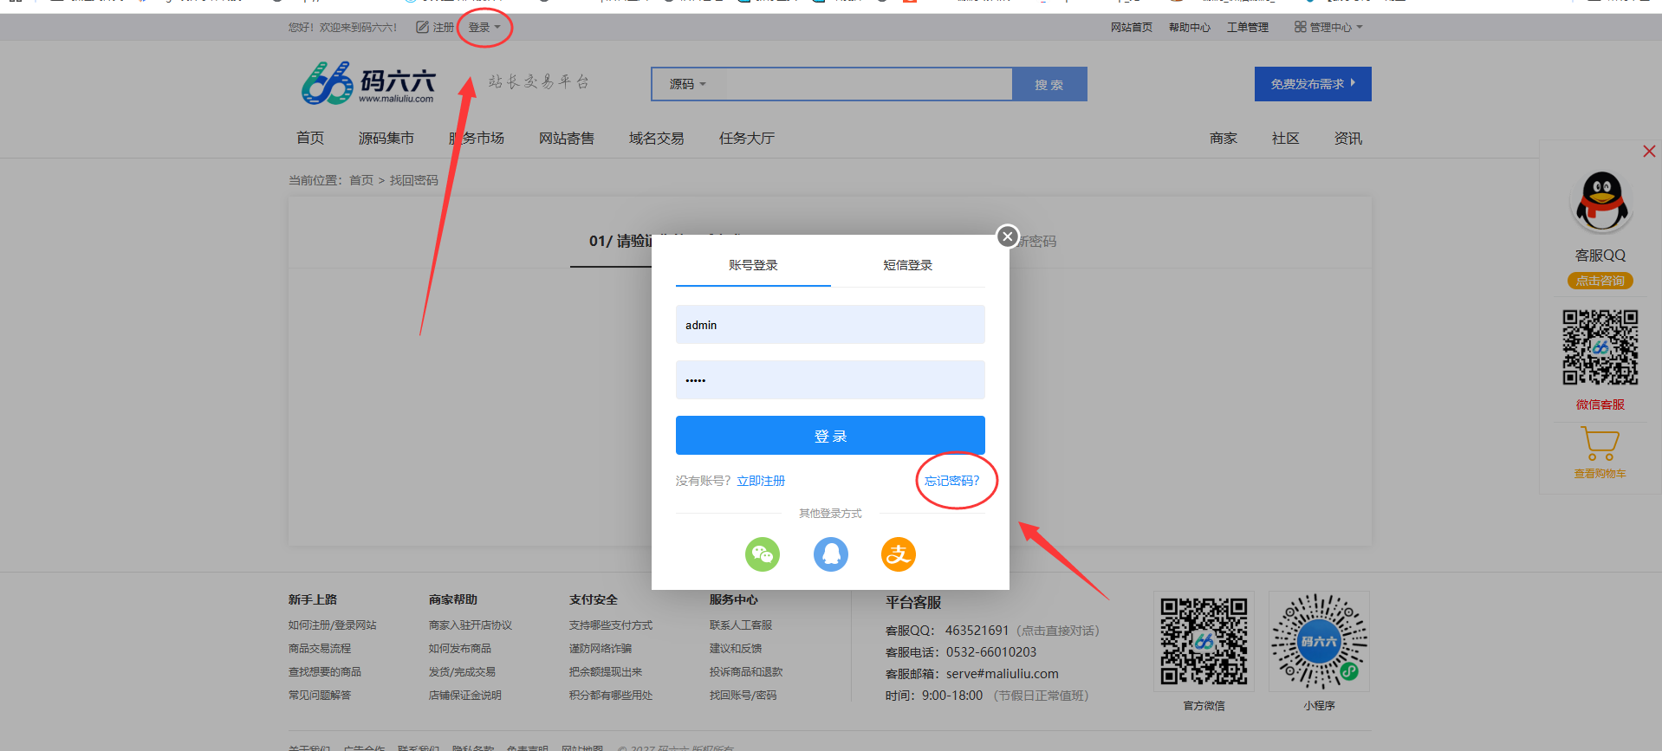Click the QQ login icon
This screenshot has height=751, width=1662.
pos(830,554)
